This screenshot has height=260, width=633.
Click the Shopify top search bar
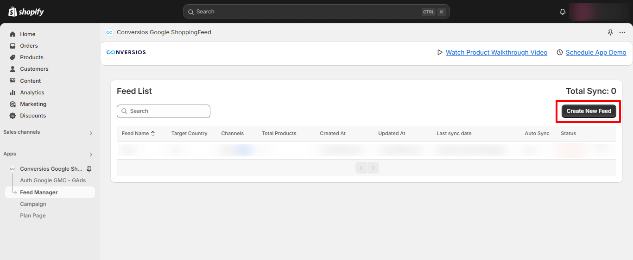pos(316,12)
